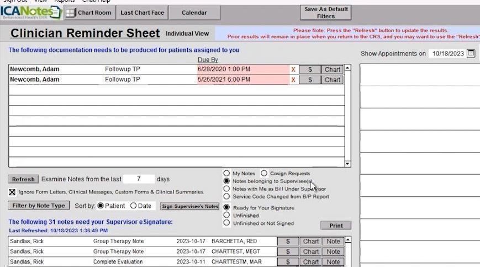Select Unfinished or Not Signed option
The height and width of the screenshot is (267, 480).
click(x=226, y=223)
